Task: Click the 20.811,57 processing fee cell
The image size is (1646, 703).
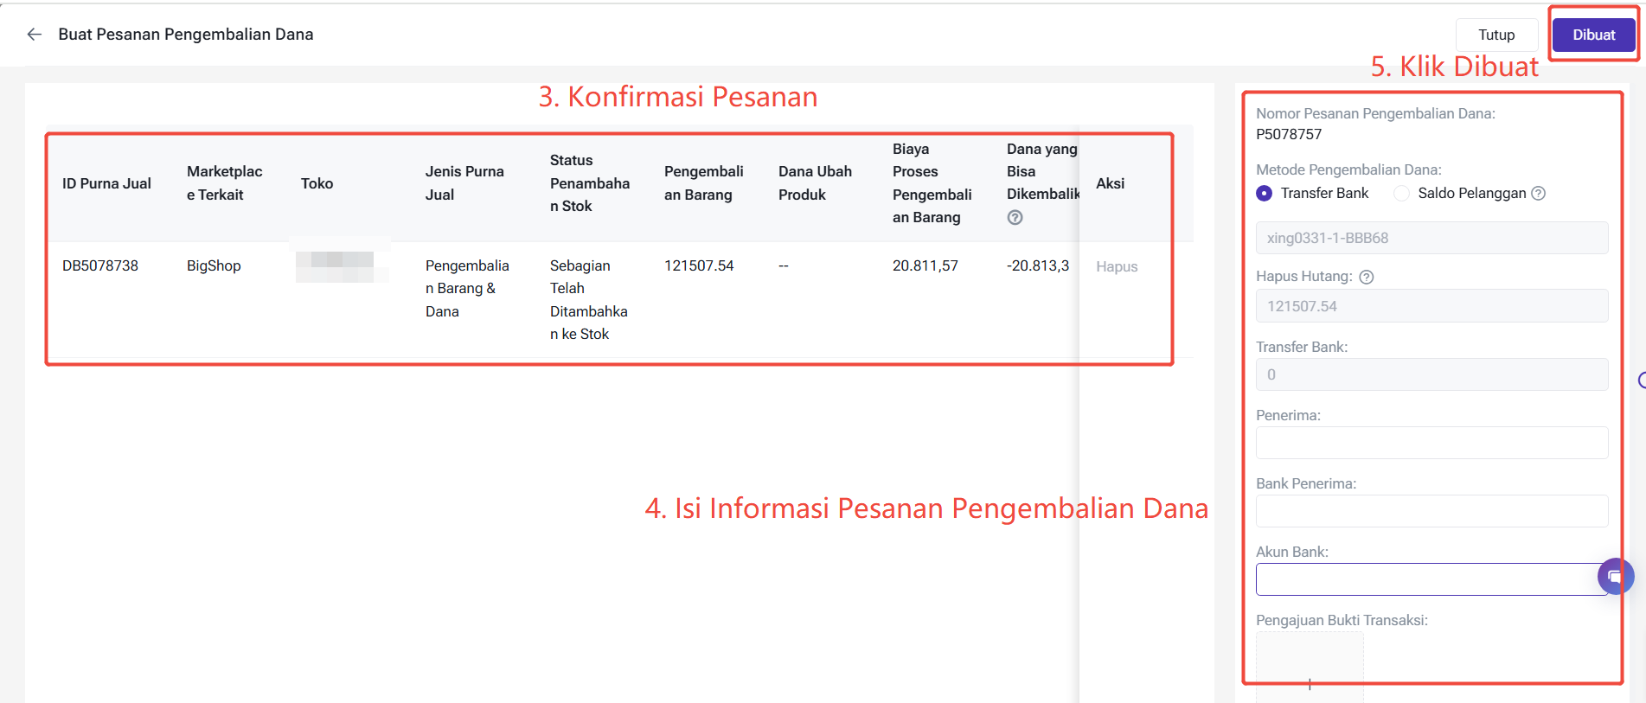Action: click(925, 265)
